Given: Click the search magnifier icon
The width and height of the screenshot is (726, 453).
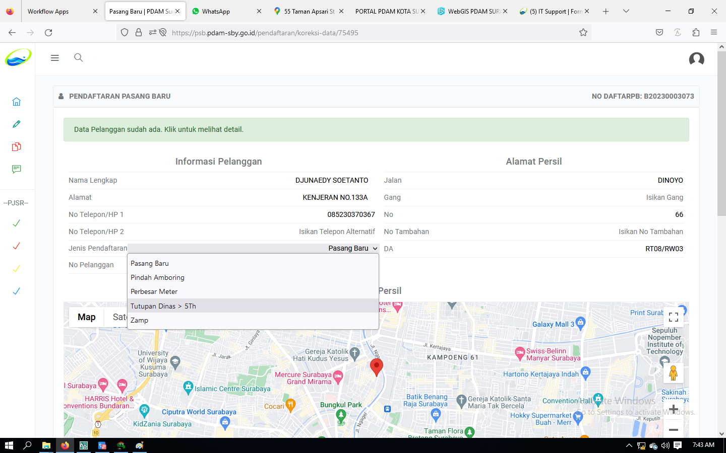Looking at the screenshot, I should [78, 57].
